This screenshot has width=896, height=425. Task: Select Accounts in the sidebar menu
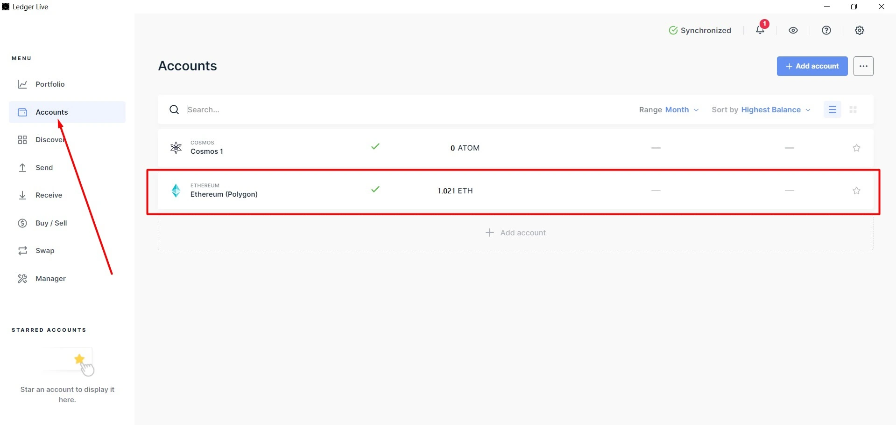(67, 112)
